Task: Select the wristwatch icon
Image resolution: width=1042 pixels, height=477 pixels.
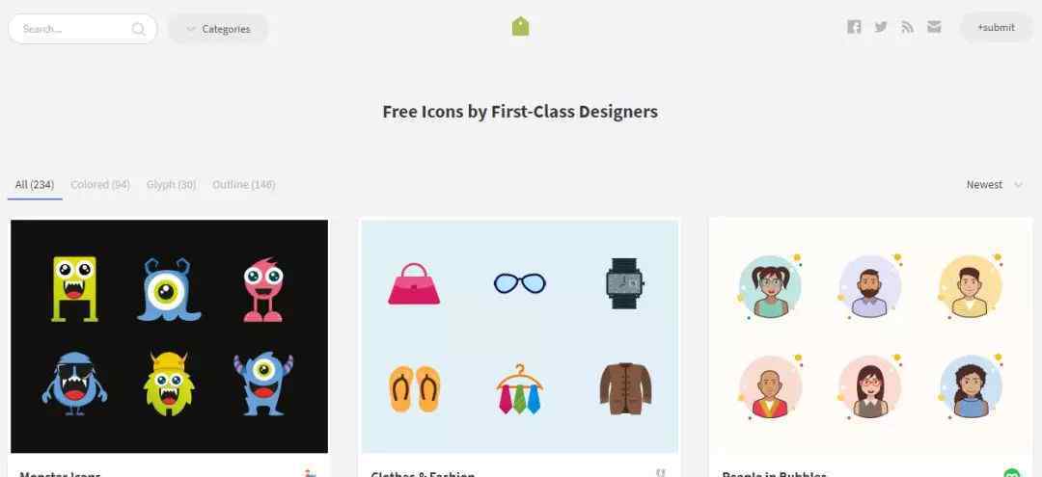Action: pos(624,283)
